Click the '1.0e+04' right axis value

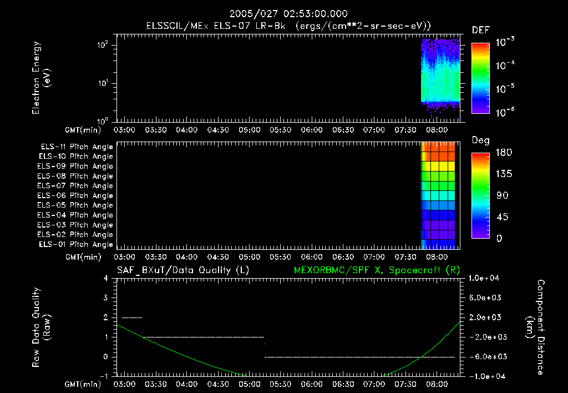[x=484, y=278]
